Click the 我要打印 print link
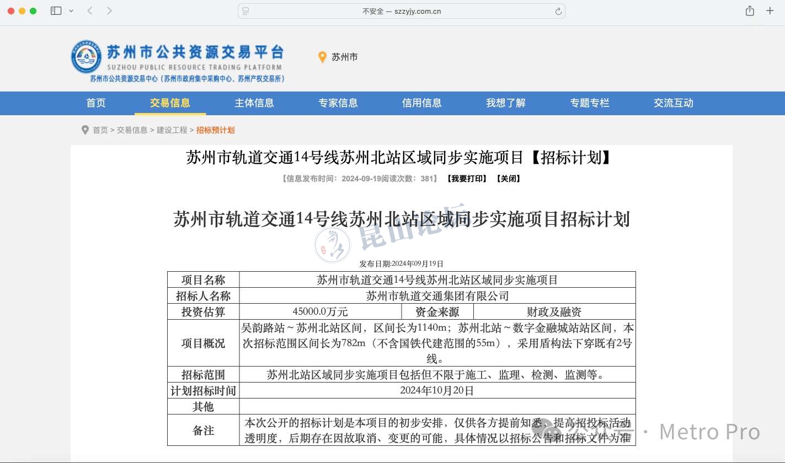The width and height of the screenshot is (785, 463). pos(467,179)
